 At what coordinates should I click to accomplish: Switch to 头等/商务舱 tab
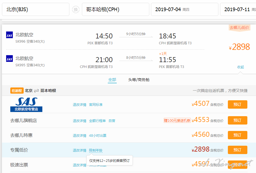(x=139, y=80)
